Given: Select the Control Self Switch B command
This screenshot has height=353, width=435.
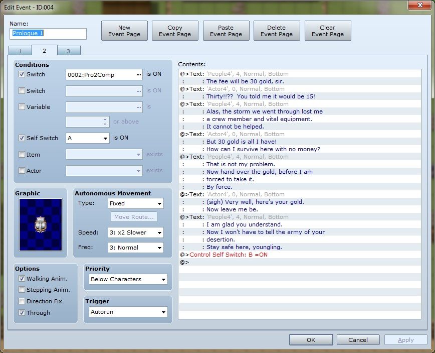Looking at the screenshot, I should click(228, 255).
